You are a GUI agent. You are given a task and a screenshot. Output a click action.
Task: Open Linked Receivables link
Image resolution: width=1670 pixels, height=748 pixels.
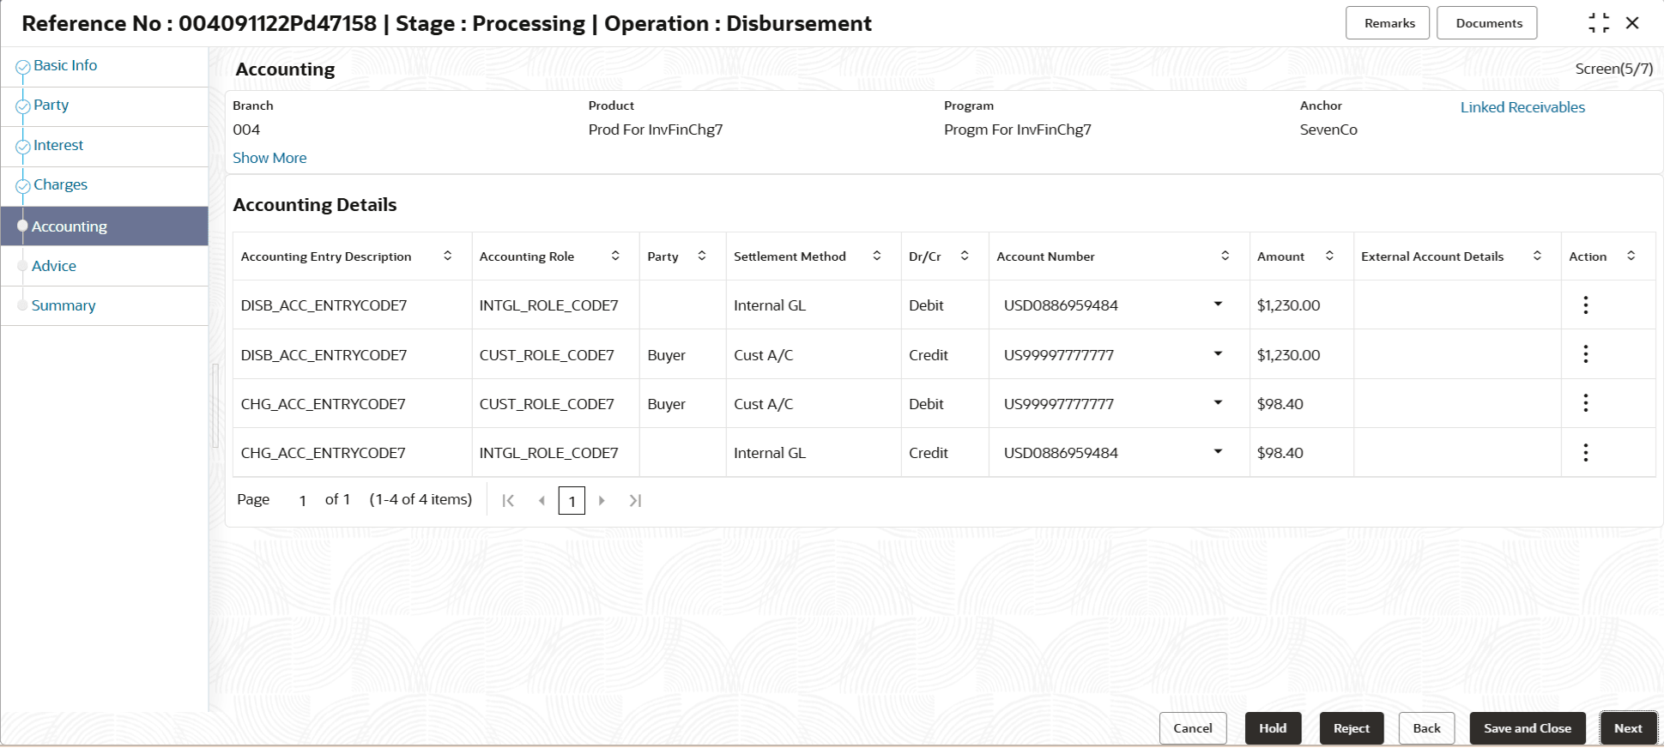click(x=1522, y=107)
